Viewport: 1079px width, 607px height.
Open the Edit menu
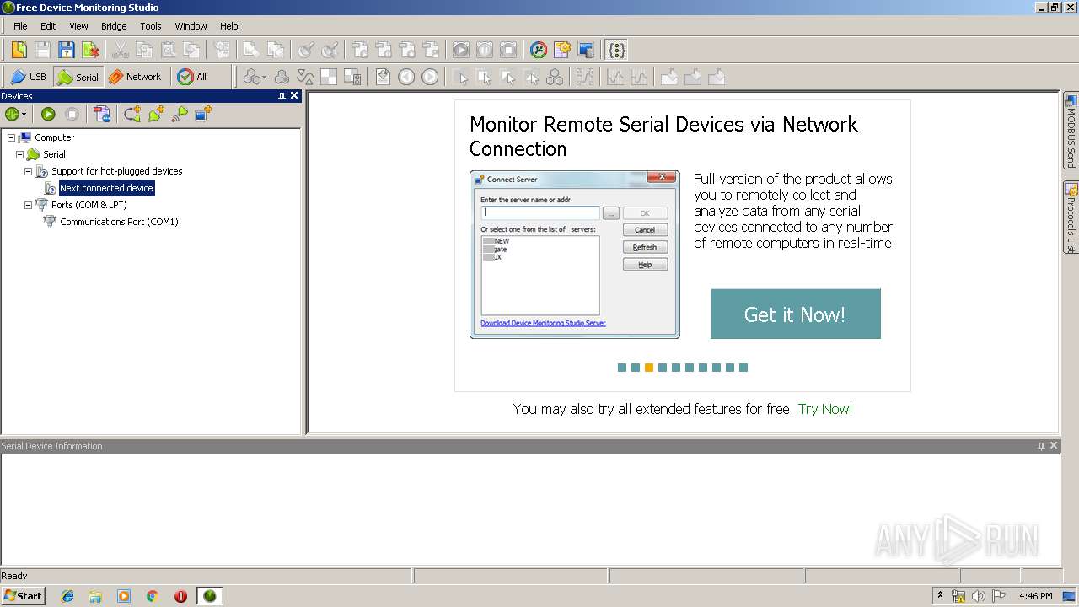point(48,26)
